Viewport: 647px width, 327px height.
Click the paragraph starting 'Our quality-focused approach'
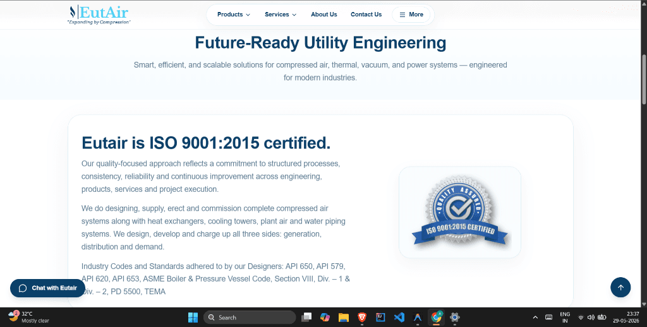[x=211, y=177]
